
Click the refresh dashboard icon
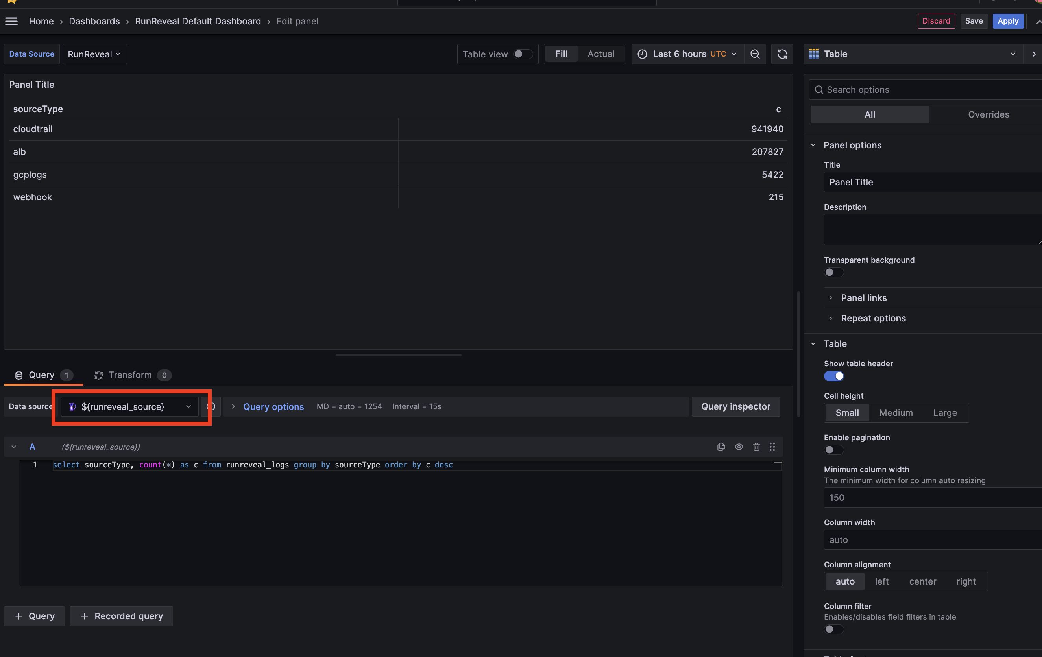(782, 54)
